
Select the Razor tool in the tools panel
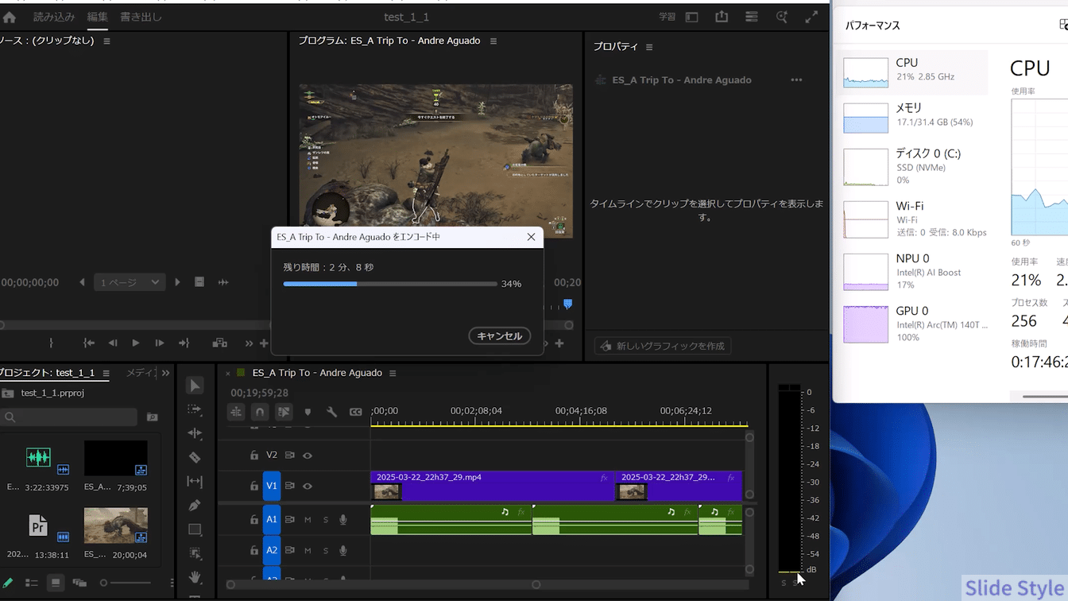click(x=195, y=457)
